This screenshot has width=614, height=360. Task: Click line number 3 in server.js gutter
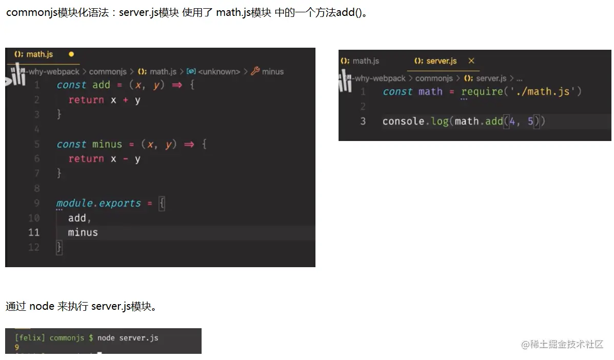pyautogui.click(x=363, y=122)
